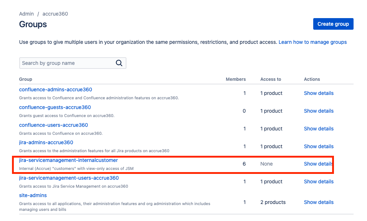Open Learn how to manage groups link

click(x=312, y=42)
